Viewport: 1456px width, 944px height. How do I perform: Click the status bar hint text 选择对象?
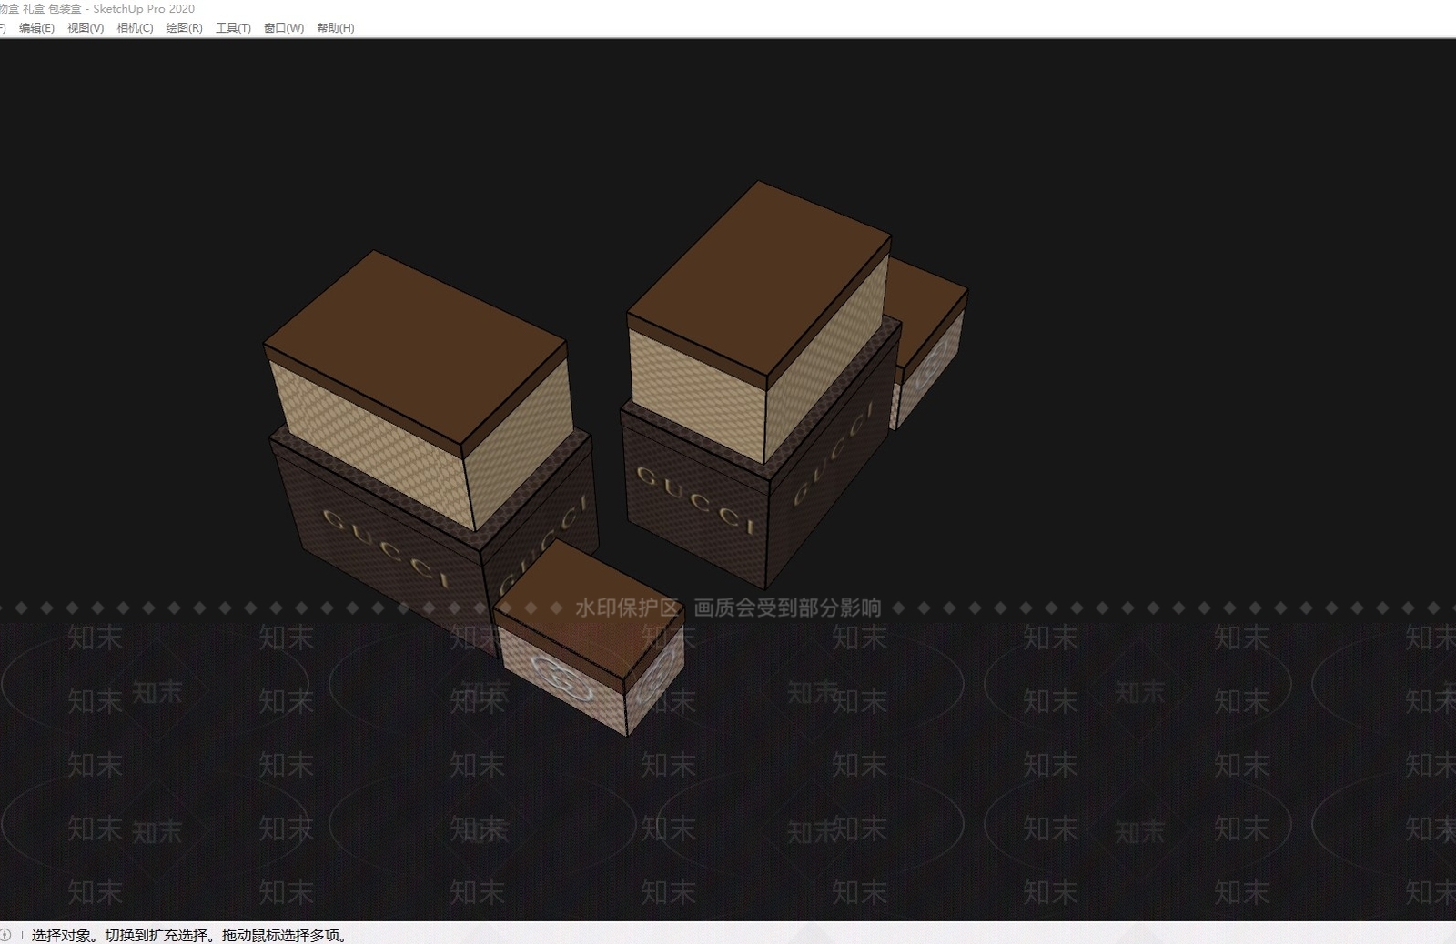tap(62, 935)
